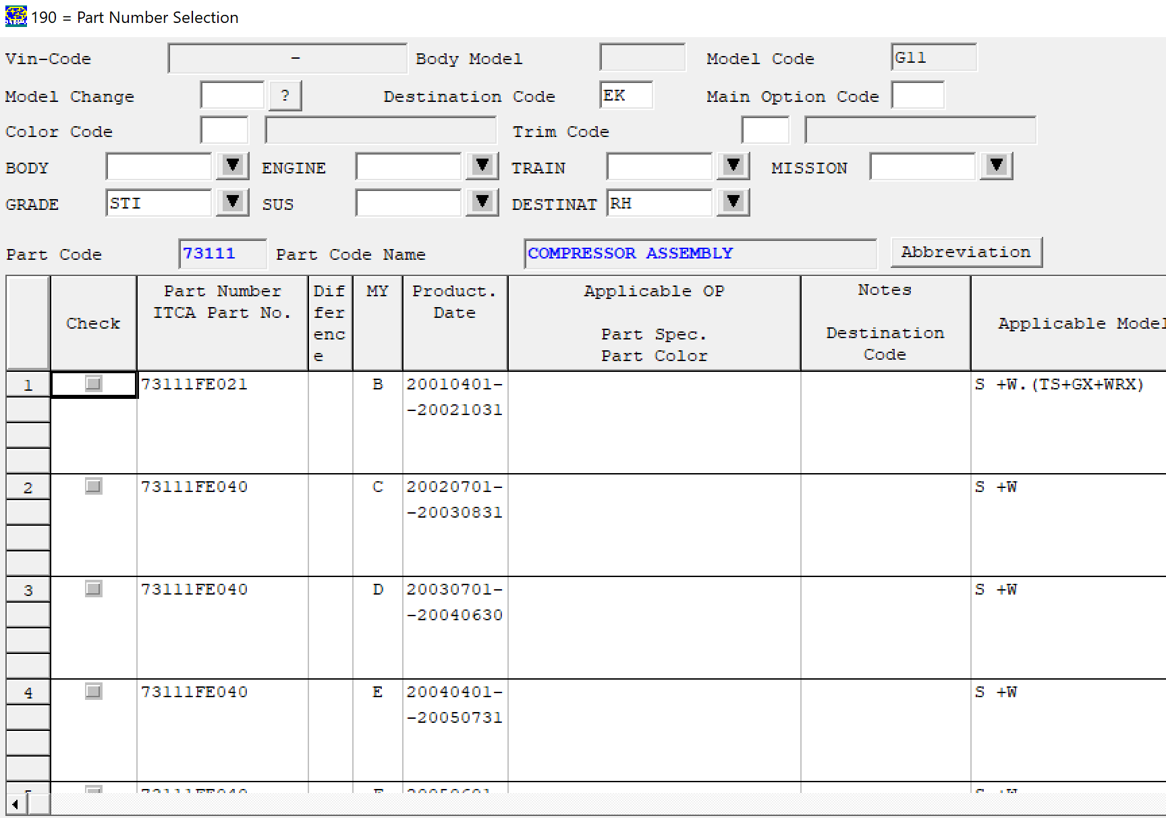This screenshot has height=818, width=1166.
Task: Open the TRAIN dropdown arrow
Action: point(733,166)
